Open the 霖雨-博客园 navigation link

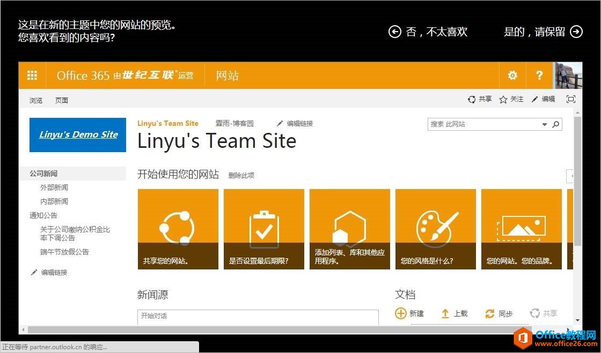coord(234,123)
